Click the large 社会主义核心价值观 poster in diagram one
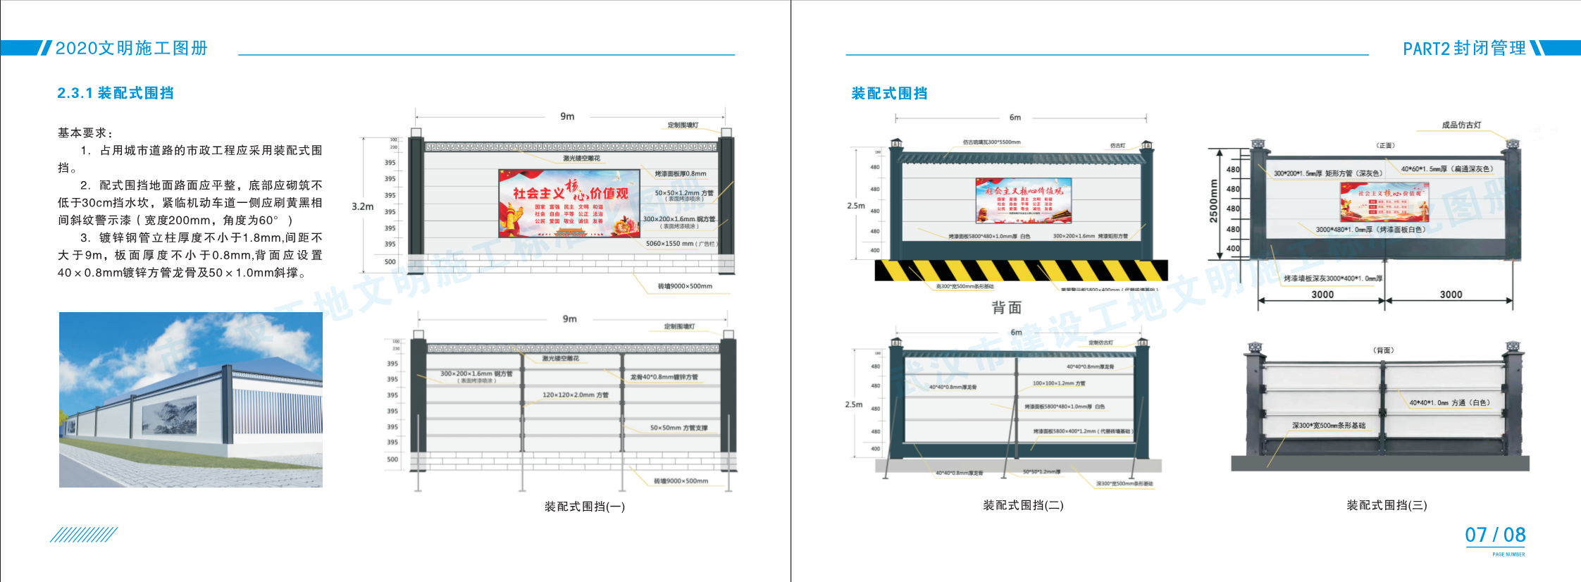The image size is (1581, 582). (x=569, y=203)
